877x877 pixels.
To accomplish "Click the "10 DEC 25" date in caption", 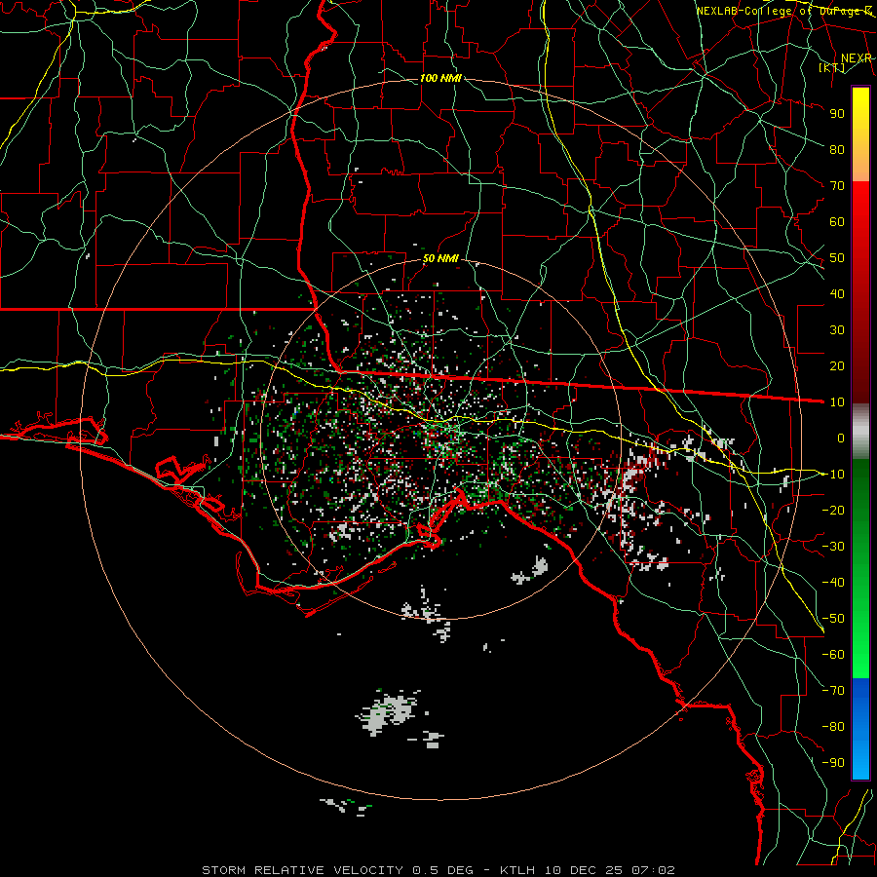I will (x=584, y=870).
